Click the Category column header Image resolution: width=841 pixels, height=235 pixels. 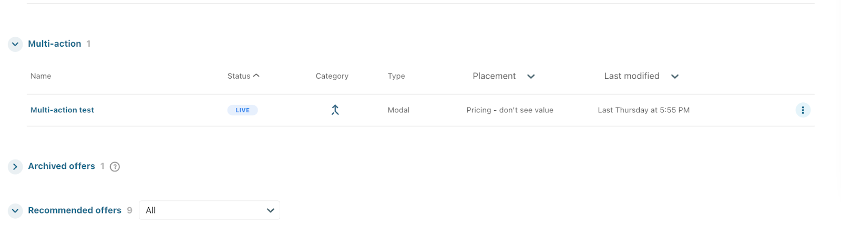click(332, 76)
